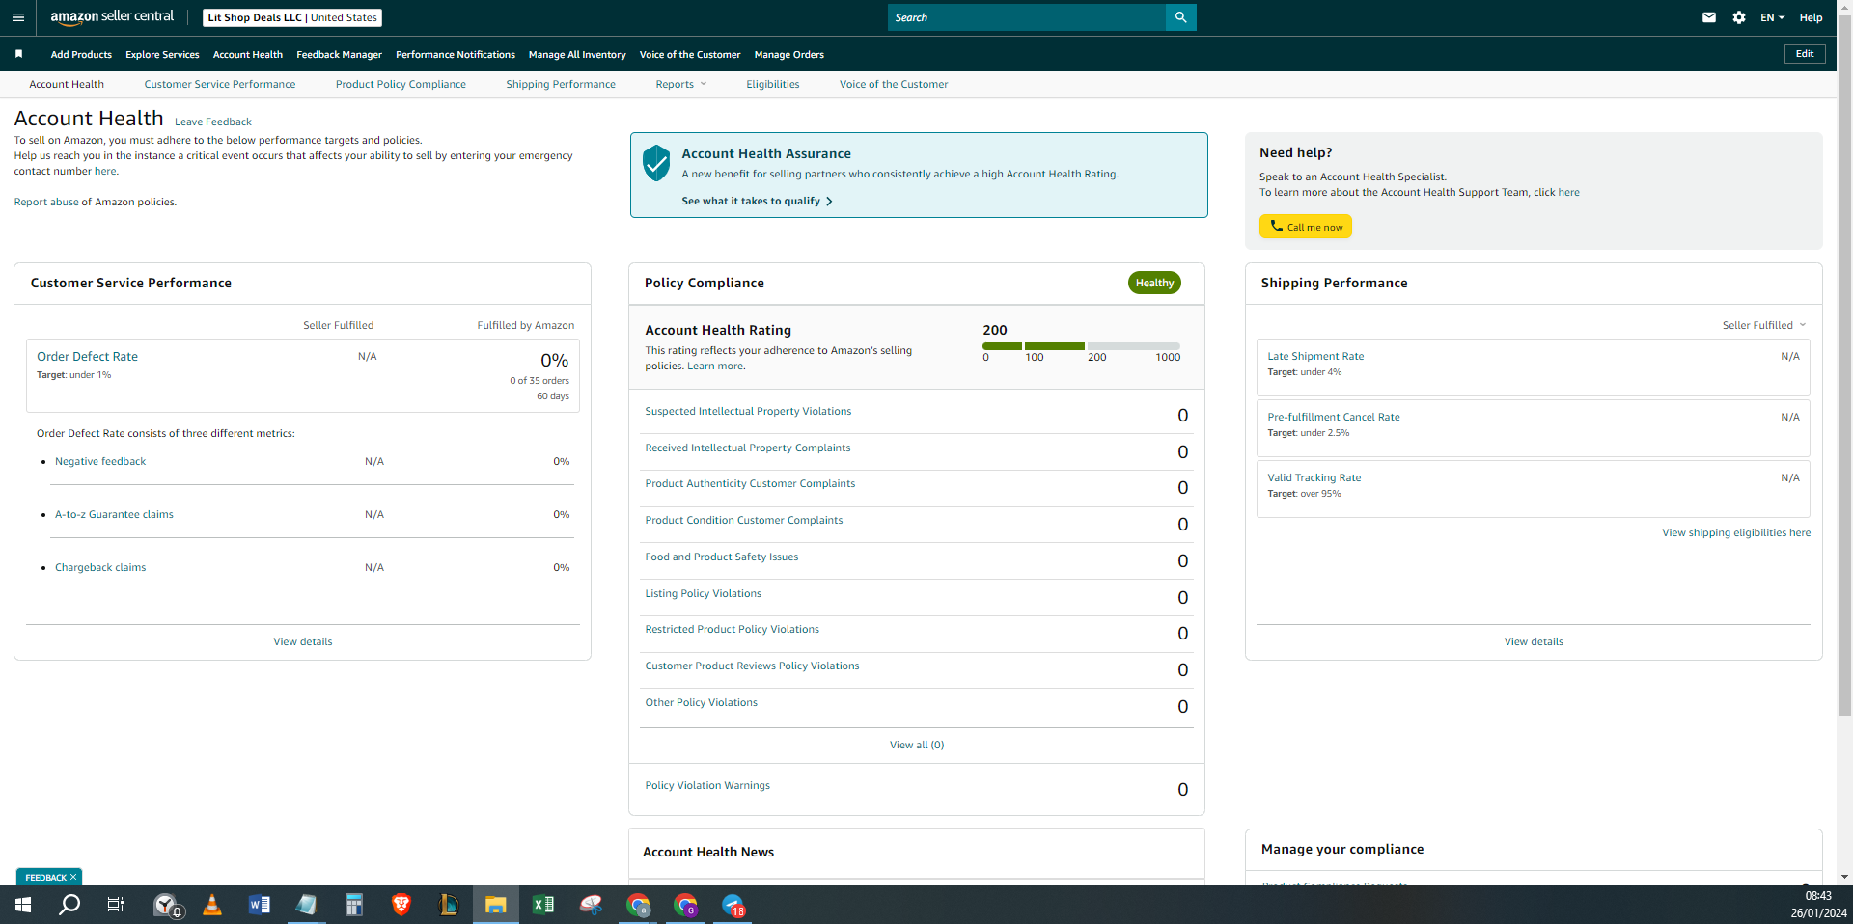Open Policy Violation Warnings
1853x924 pixels.
pos(707,785)
